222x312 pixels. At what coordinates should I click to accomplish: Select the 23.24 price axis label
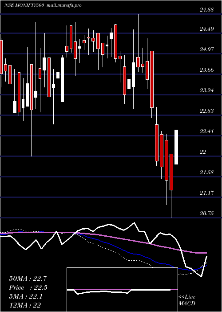tap(206, 90)
